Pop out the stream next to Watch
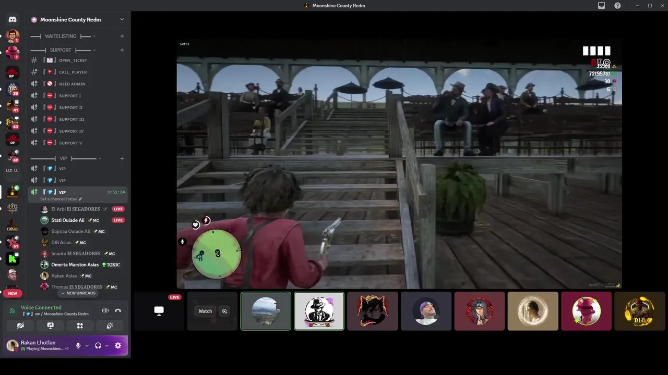Viewport: 668px width, 375px height. [224, 311]
